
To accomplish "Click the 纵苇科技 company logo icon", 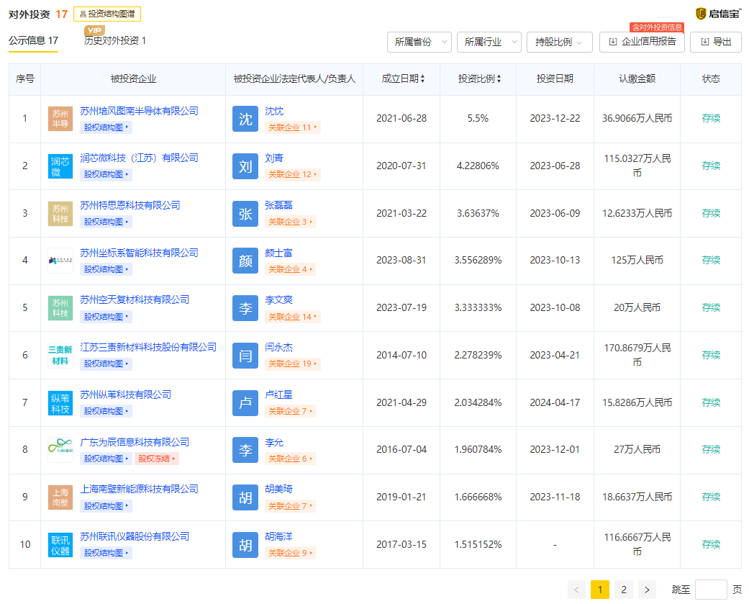I will 60,403.
